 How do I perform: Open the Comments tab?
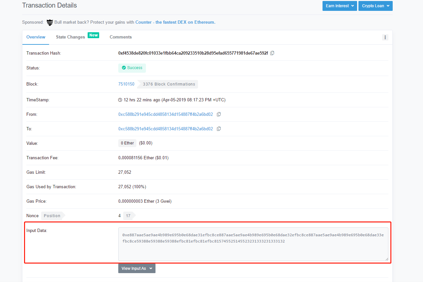point(121,37)
